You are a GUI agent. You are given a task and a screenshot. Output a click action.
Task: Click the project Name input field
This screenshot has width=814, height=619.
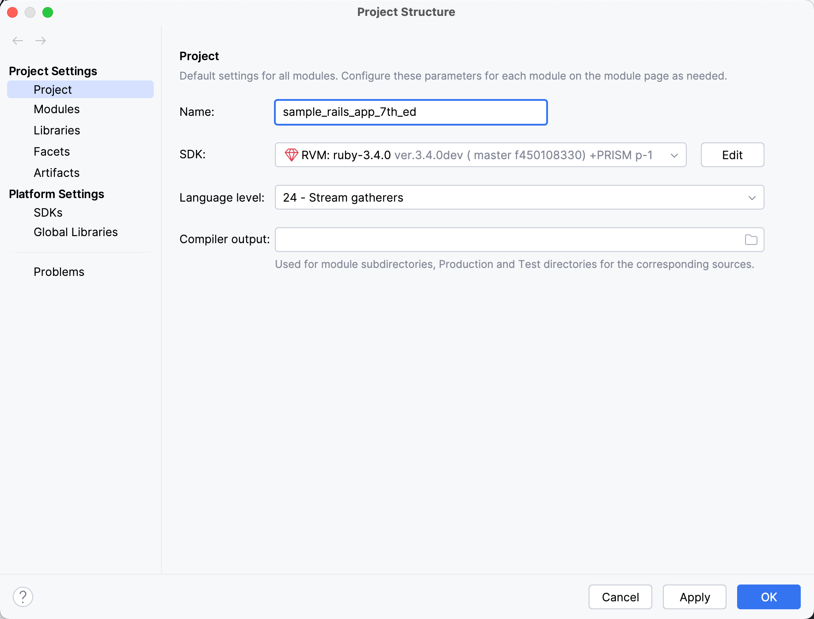click(x=410, y=112)
